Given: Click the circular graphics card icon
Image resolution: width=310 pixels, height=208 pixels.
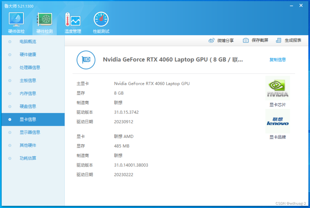Looking at the screenshot, I should tap(86, 60).
